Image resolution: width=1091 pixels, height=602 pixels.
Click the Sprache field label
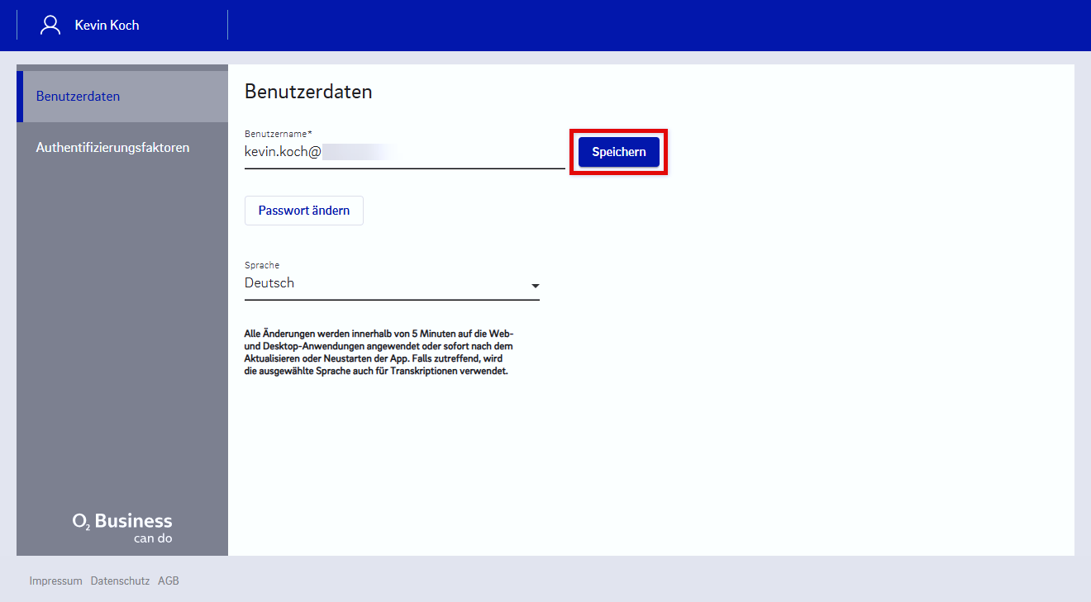click(262, 265)
